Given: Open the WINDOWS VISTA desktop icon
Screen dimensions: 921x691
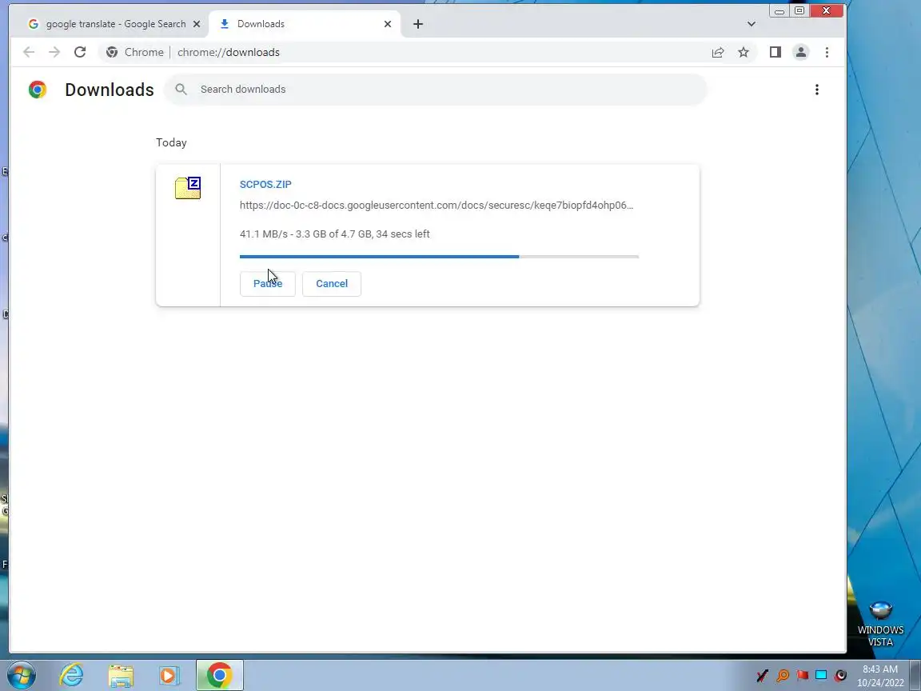Looking at the screenshot, I should click(880, 624).
